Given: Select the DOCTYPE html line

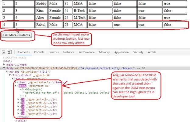Looking at the screenshot, I should tap(15, 58).
